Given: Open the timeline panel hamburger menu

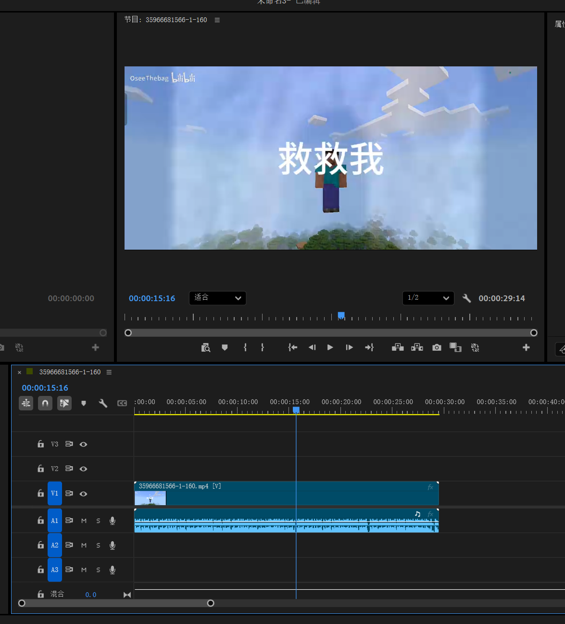Looking at the screenshot, I should (109, 372).
